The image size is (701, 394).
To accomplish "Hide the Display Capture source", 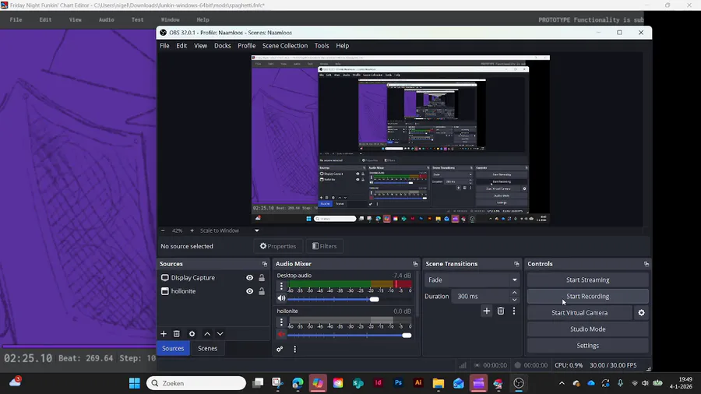I will point(249,278).
